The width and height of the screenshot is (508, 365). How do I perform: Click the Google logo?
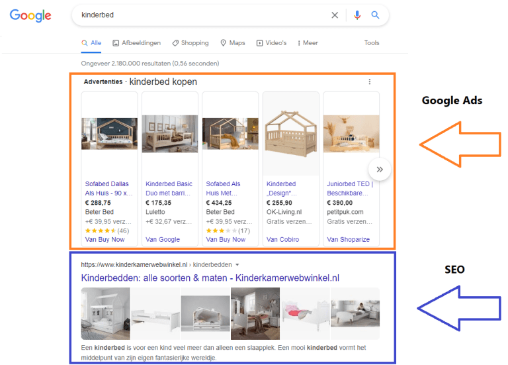pos(30,15)
